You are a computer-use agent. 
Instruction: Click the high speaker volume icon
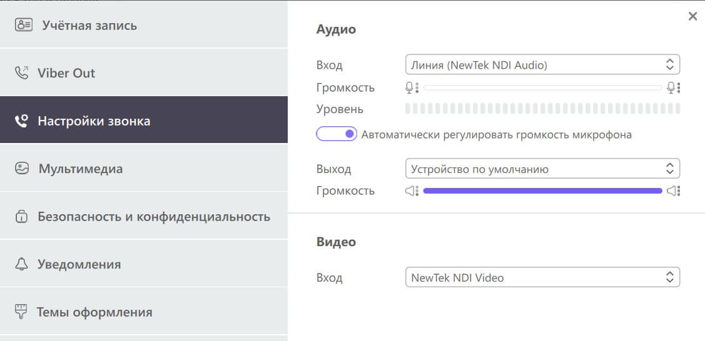pos(674,191)
